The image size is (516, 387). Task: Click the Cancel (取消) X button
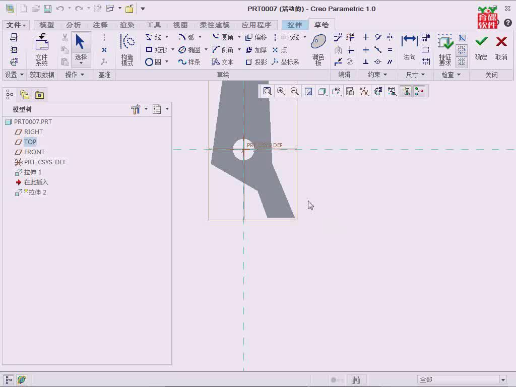(501, 48)
